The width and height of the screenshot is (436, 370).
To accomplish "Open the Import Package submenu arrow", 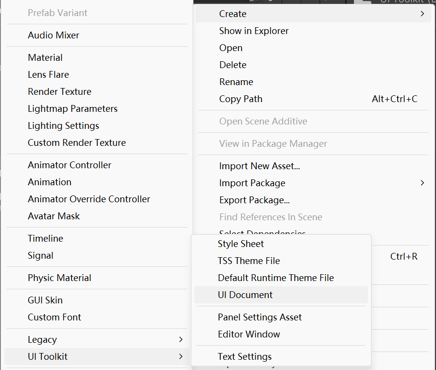I will [x=422, y=183].
